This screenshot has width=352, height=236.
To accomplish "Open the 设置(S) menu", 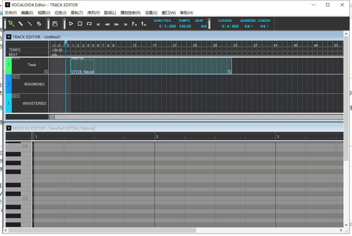I will point(151,13).
